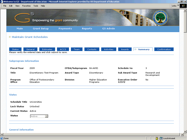Click Research and Development sub award type
This screenshot has height=140, width=187.
coord(153,74)
